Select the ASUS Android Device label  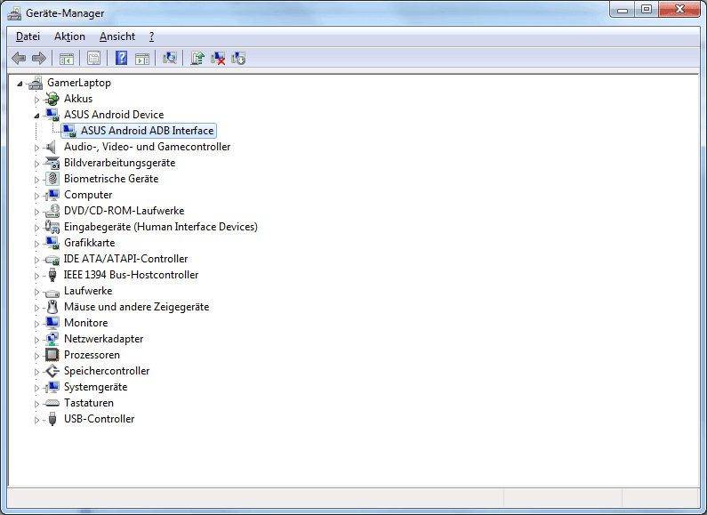(114, 115)
